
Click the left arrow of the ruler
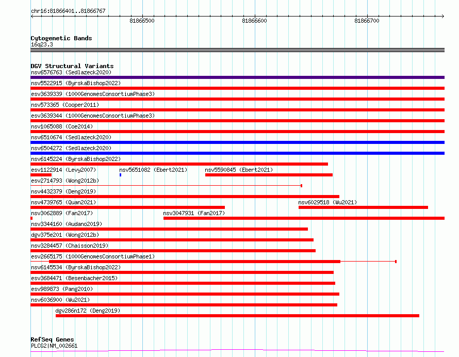click(32, 17)
